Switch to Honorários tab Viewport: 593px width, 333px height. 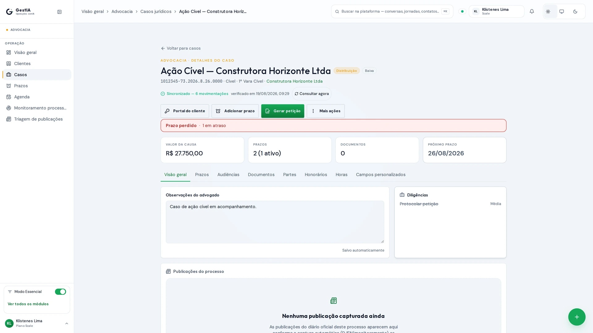(x=316, y=175)
